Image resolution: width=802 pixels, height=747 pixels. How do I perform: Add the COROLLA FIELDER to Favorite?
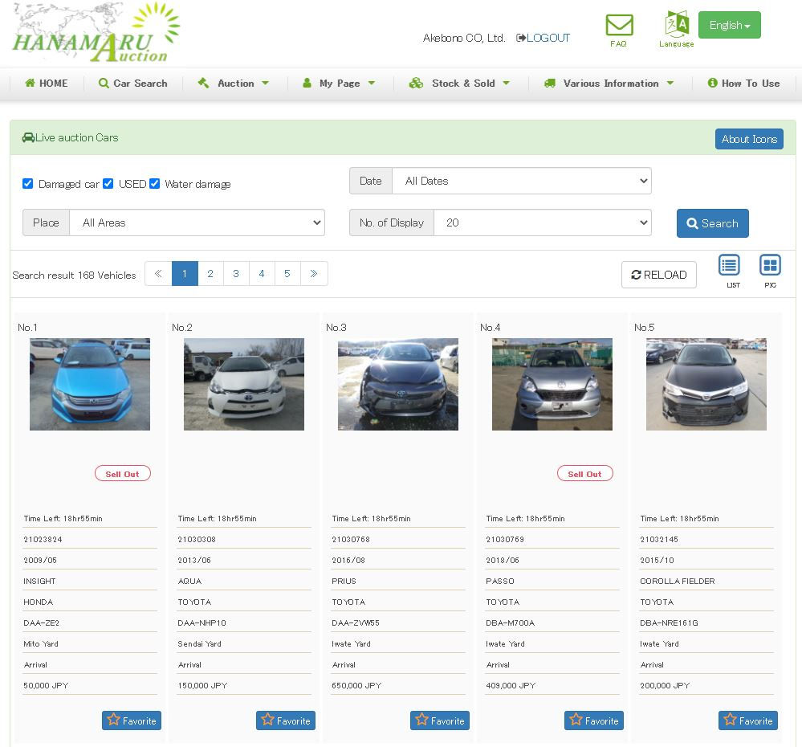(747, 720)
